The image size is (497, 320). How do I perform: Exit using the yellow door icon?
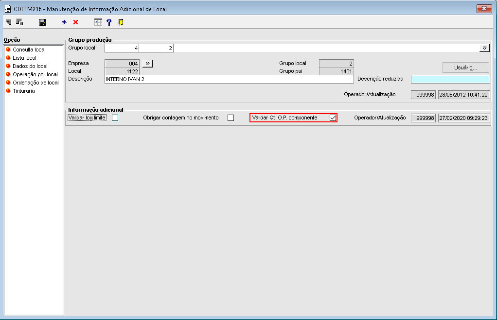[121, 22]
